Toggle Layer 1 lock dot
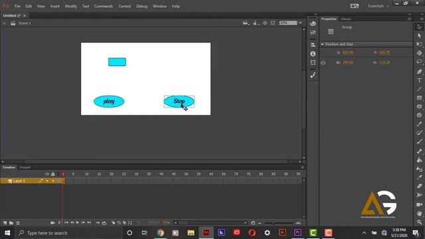Screen dimensions: 425x239 point(53,181)
